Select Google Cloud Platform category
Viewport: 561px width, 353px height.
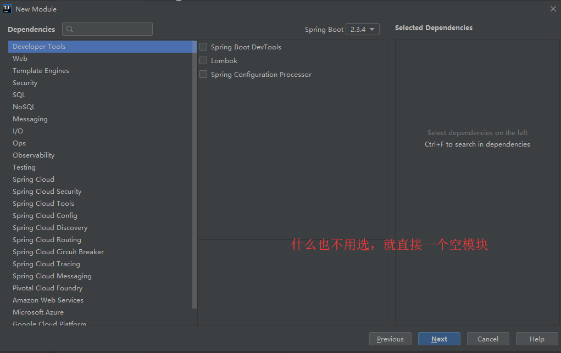100,323
